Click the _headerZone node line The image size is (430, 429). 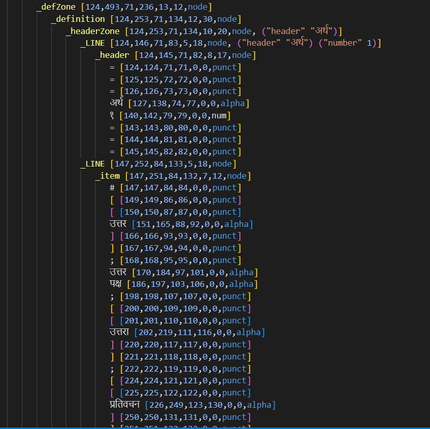203,31
